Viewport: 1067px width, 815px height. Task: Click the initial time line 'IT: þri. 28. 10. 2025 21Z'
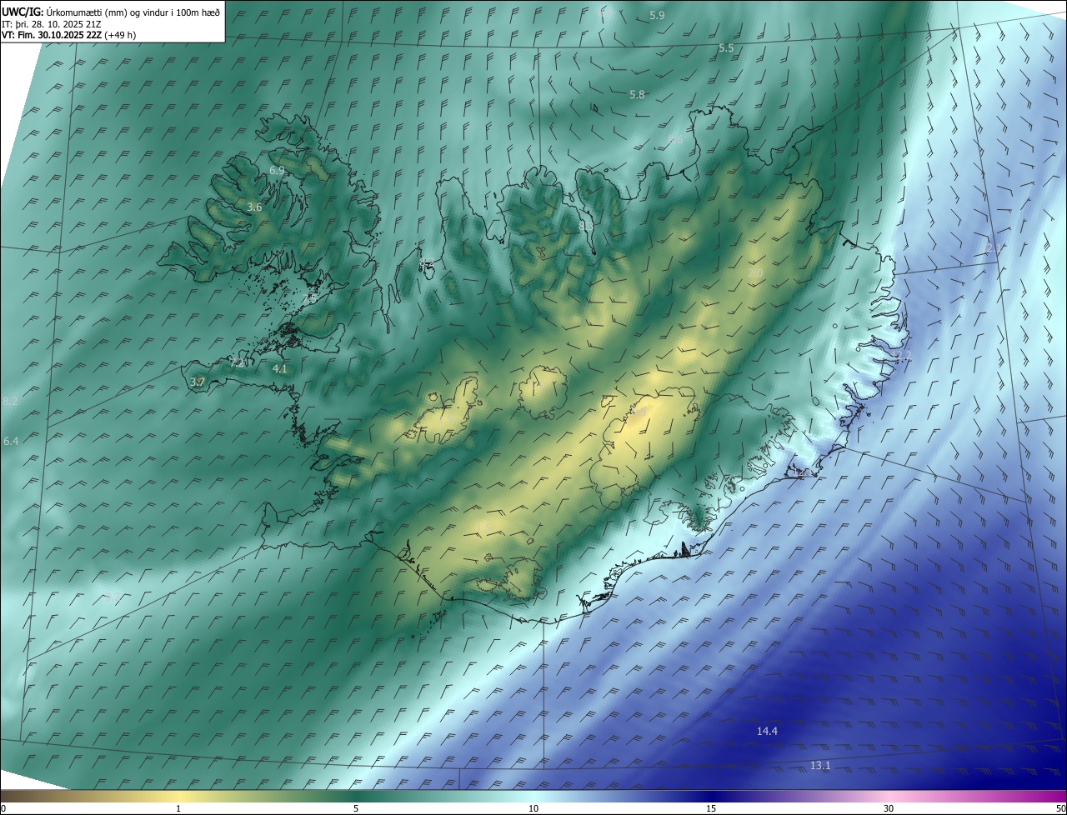tap(52, 25)
